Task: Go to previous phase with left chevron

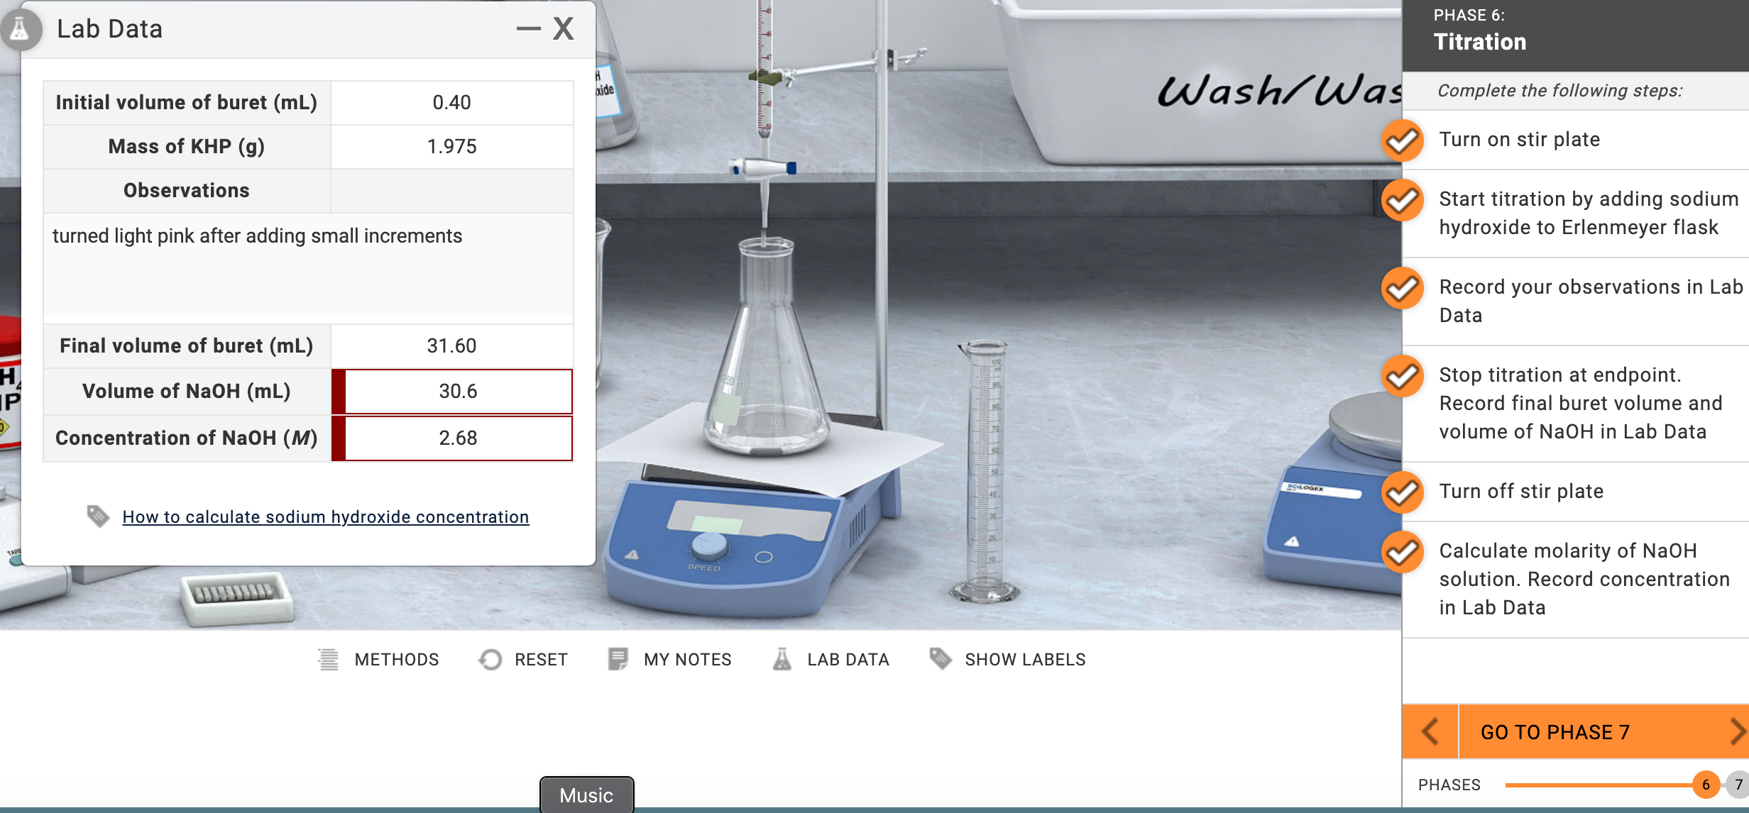Action: [x=1430, y=731]
